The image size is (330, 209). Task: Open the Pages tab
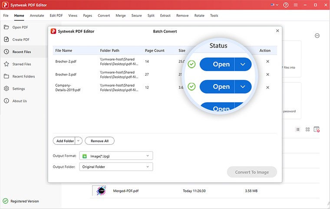pos(87,16)
